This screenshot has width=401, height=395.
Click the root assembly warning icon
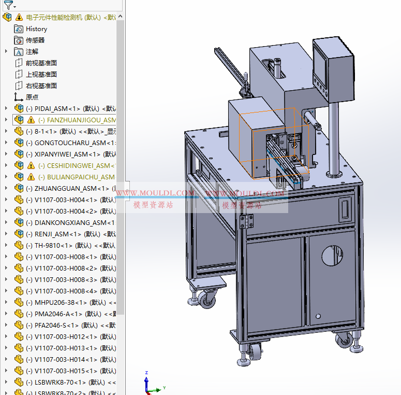pyautogui.click(x=19, y=18)
